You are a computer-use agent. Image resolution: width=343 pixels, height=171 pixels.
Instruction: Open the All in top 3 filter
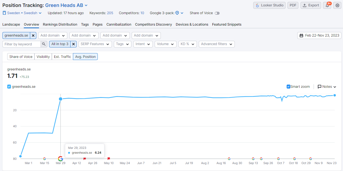pos(60,44)
